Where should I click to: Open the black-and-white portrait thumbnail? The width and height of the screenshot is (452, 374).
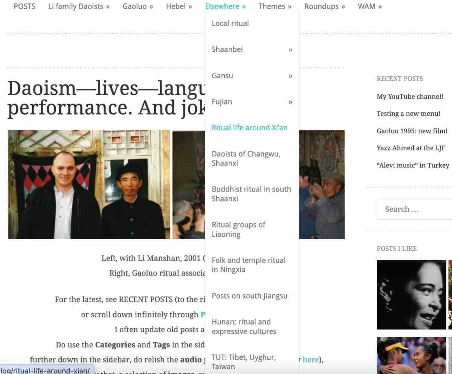(x=411, y=295)
